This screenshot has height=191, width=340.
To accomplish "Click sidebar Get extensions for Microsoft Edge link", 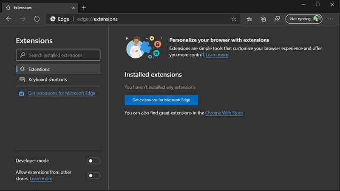I will click(62, 93).
